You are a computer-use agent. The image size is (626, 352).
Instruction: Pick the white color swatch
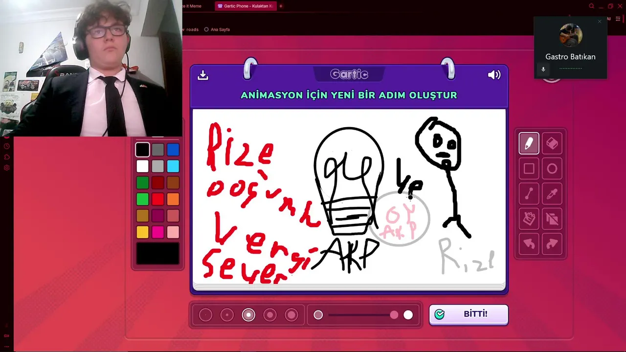pyautogui.click(x=142, y=166)
